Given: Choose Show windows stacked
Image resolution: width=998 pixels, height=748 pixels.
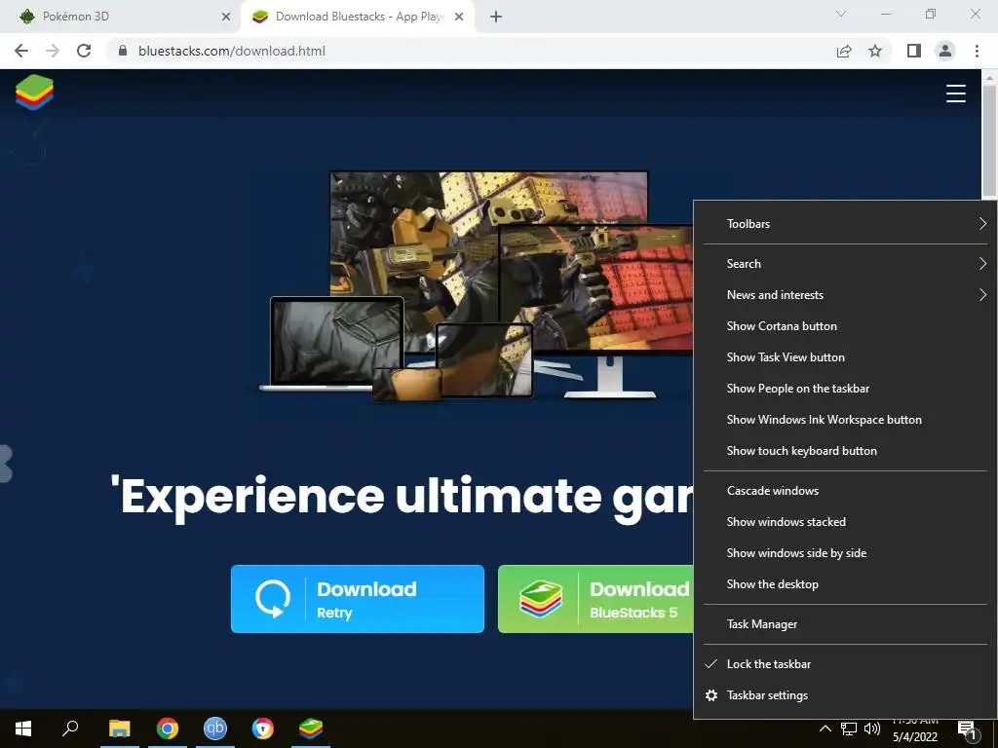Looking at the screenshot, I should [x=845, y=522].
